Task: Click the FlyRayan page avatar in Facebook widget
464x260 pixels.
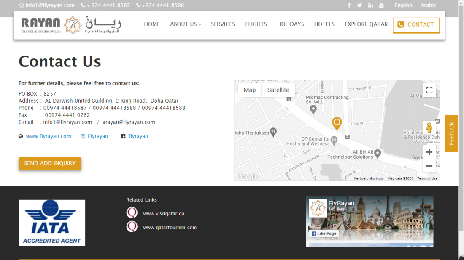Action: point(318,208)
